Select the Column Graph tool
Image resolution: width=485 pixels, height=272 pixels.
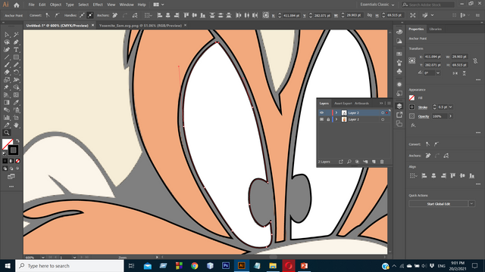[7, 118]
